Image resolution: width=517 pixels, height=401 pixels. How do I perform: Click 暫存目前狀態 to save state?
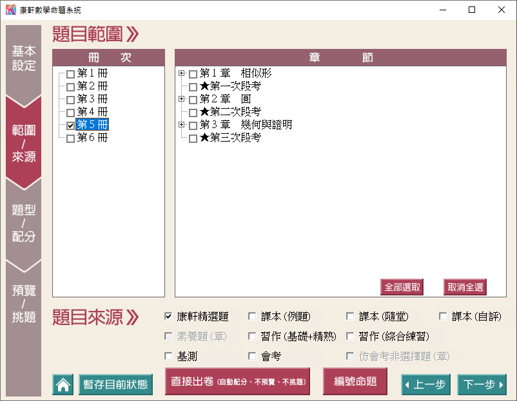point(116,385)
